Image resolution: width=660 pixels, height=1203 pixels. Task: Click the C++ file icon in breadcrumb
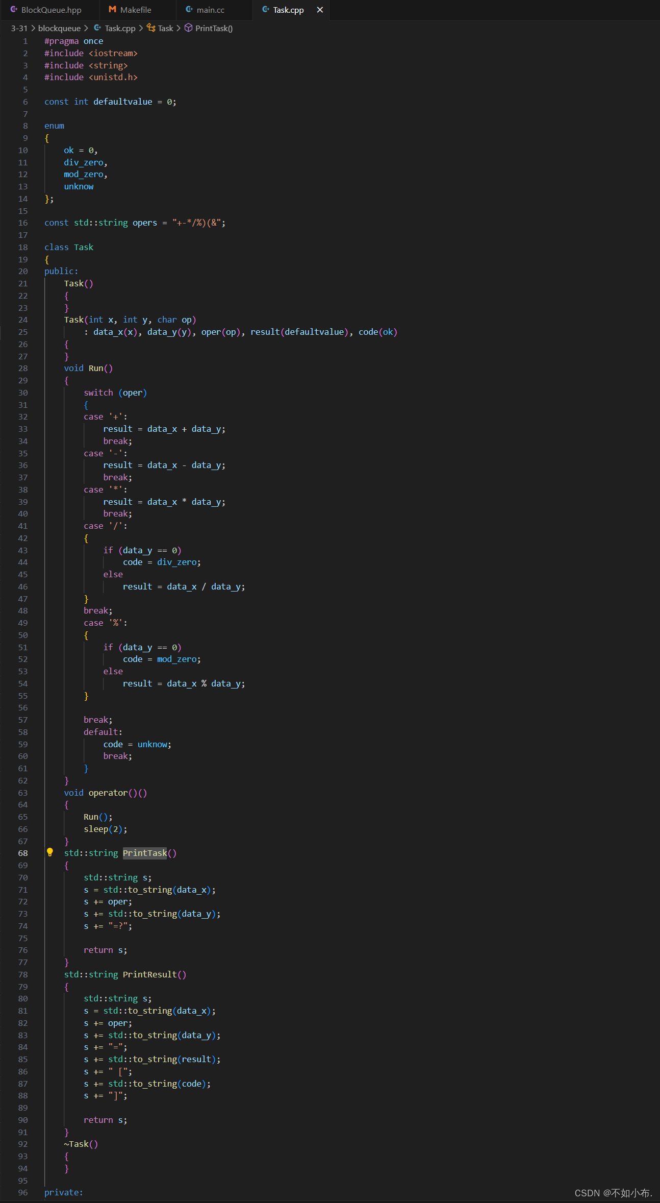tap(97, 28)
